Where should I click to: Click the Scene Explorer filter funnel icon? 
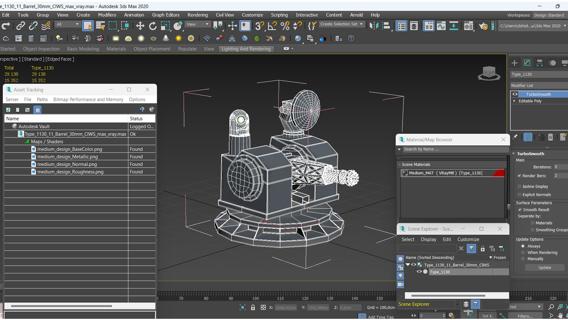point(472,249)
